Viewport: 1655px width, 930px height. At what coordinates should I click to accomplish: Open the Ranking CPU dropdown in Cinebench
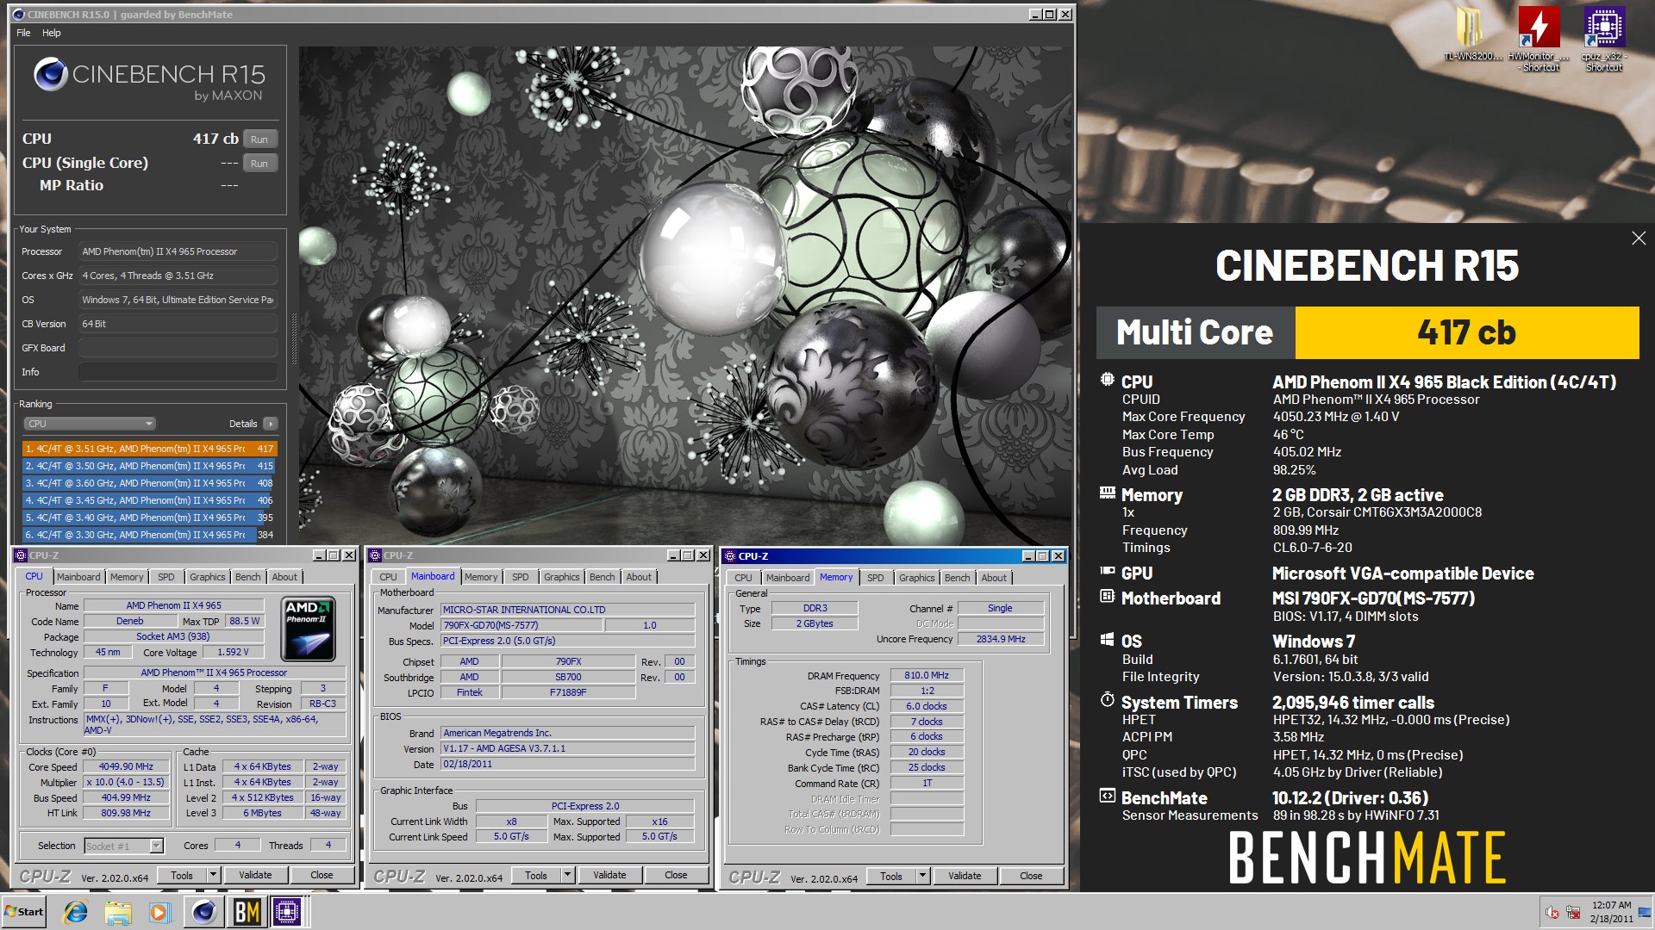(x=90, y=424)
